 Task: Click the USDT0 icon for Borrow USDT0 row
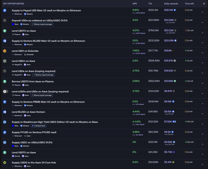click(x=5, y=81)
